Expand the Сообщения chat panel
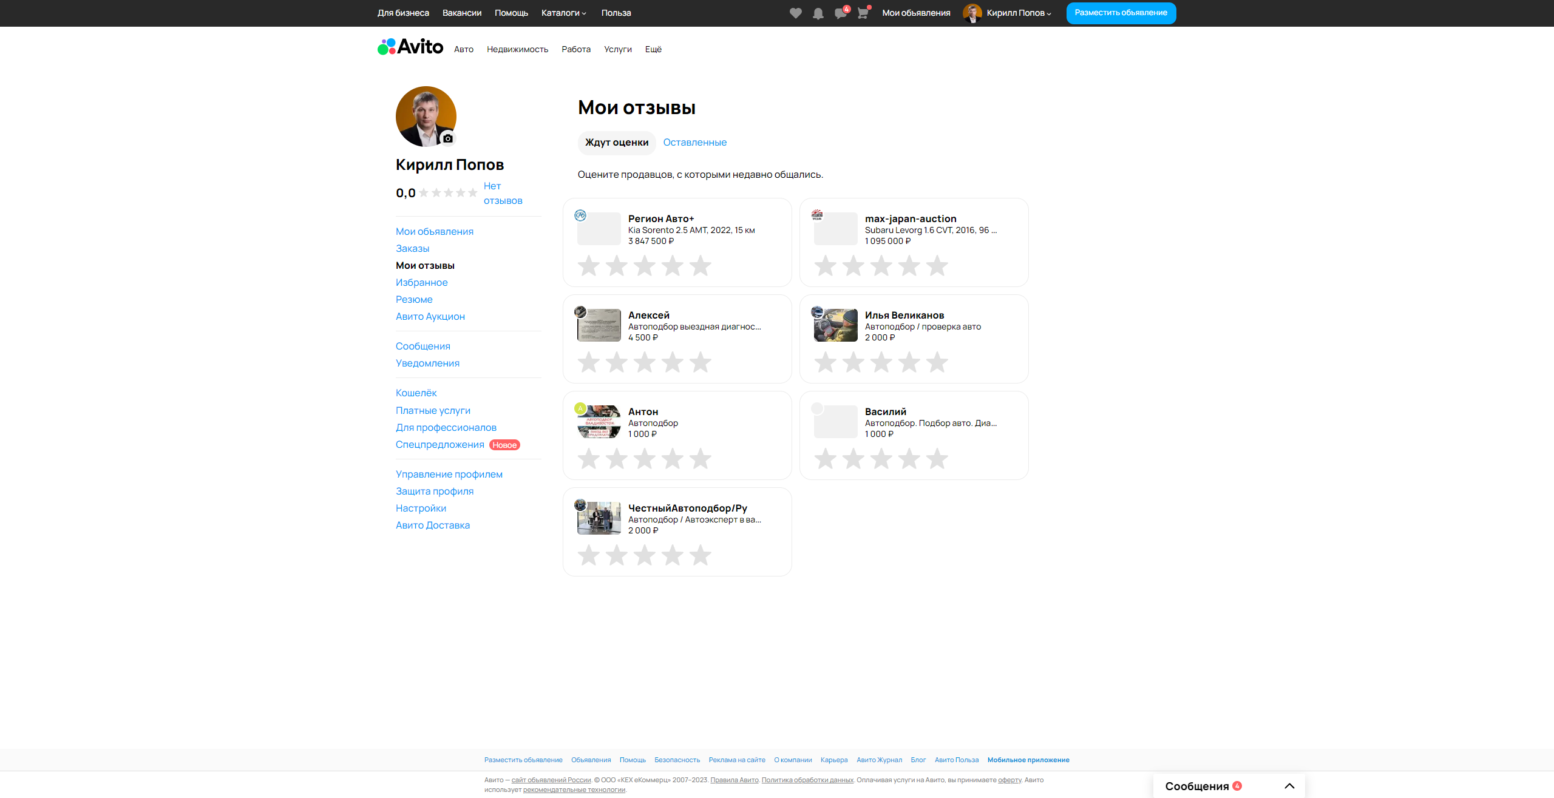 click(x=1289, y=786)
